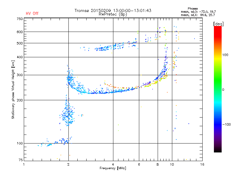Click y-axis tick label "400"
This screenshot has height=179, width=238.
pos(20,57)
